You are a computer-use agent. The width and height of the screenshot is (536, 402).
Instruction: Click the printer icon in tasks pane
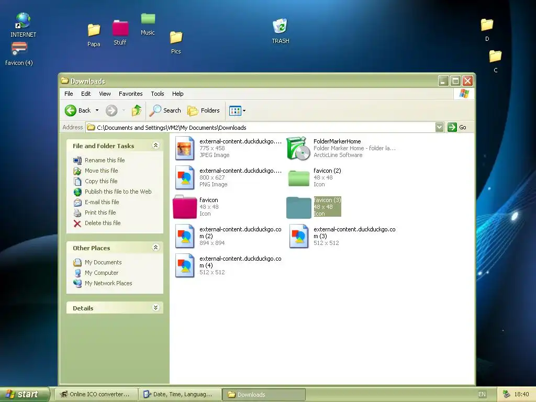tap(77, 213)
